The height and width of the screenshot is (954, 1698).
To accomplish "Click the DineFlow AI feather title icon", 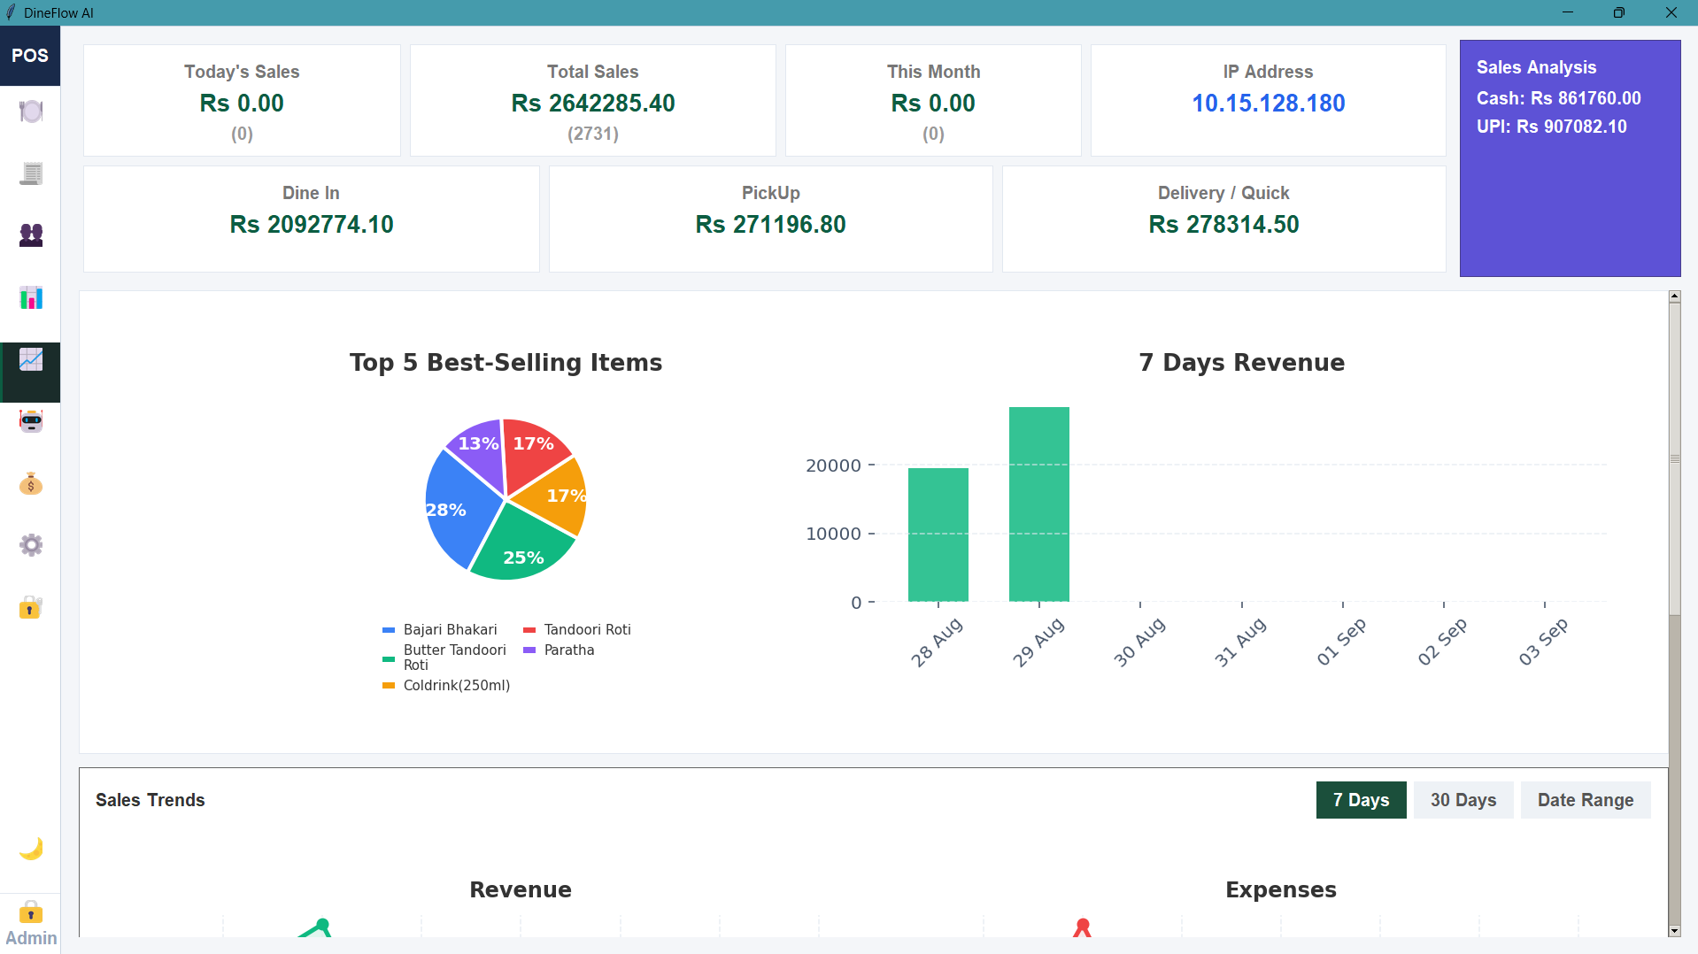I will [11, 12].
